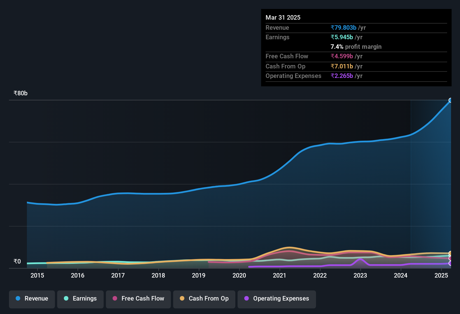Click the ₹2.265b operating expenses value
The width and height of the screenshot is (460, 314).
pos(342,76)
